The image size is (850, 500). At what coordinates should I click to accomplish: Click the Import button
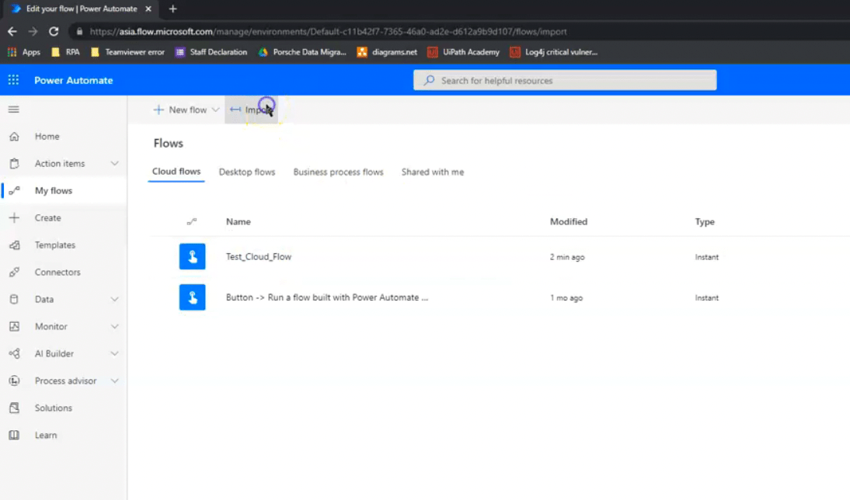tap(252, 109)
